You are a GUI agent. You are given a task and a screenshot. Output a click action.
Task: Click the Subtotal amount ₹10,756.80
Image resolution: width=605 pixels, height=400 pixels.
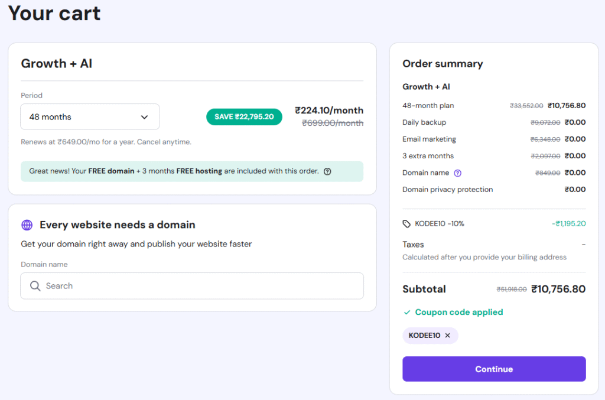[558, 289]
